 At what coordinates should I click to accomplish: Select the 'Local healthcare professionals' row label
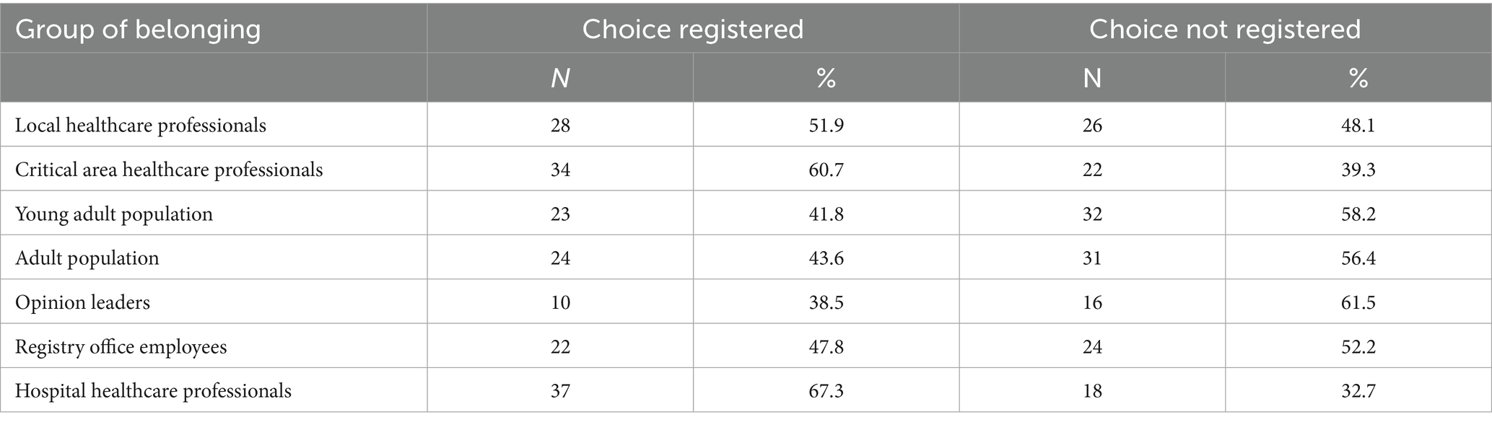[141, 126]
